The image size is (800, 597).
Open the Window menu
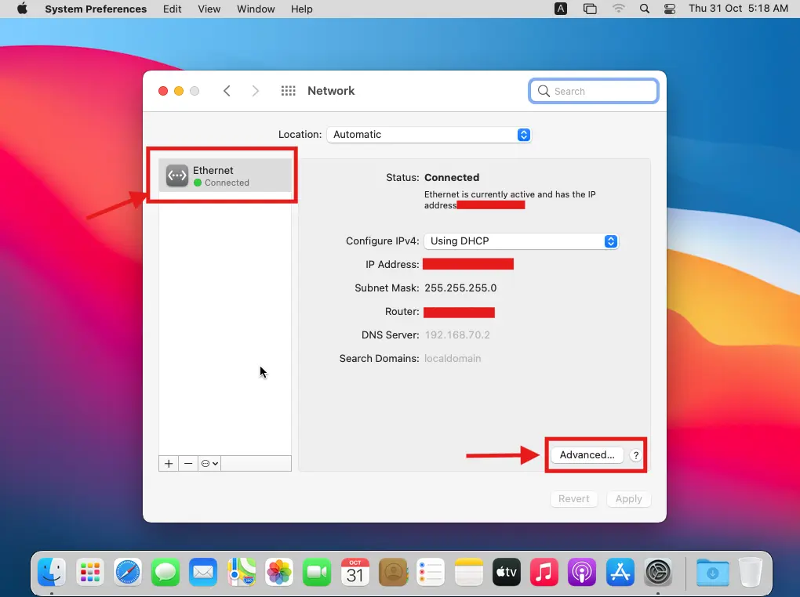256,9
